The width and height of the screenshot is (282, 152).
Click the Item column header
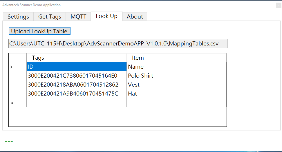(176, 58)
